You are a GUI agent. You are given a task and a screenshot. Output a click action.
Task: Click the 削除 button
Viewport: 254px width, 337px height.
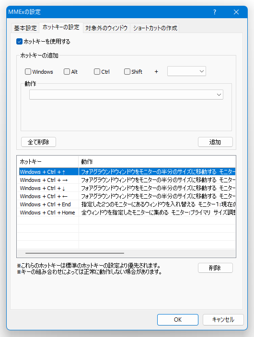(x=215, y=268)
